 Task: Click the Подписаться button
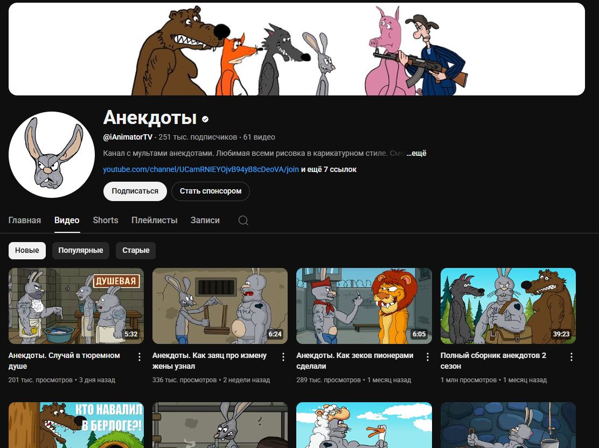click(x=135, y=191)
